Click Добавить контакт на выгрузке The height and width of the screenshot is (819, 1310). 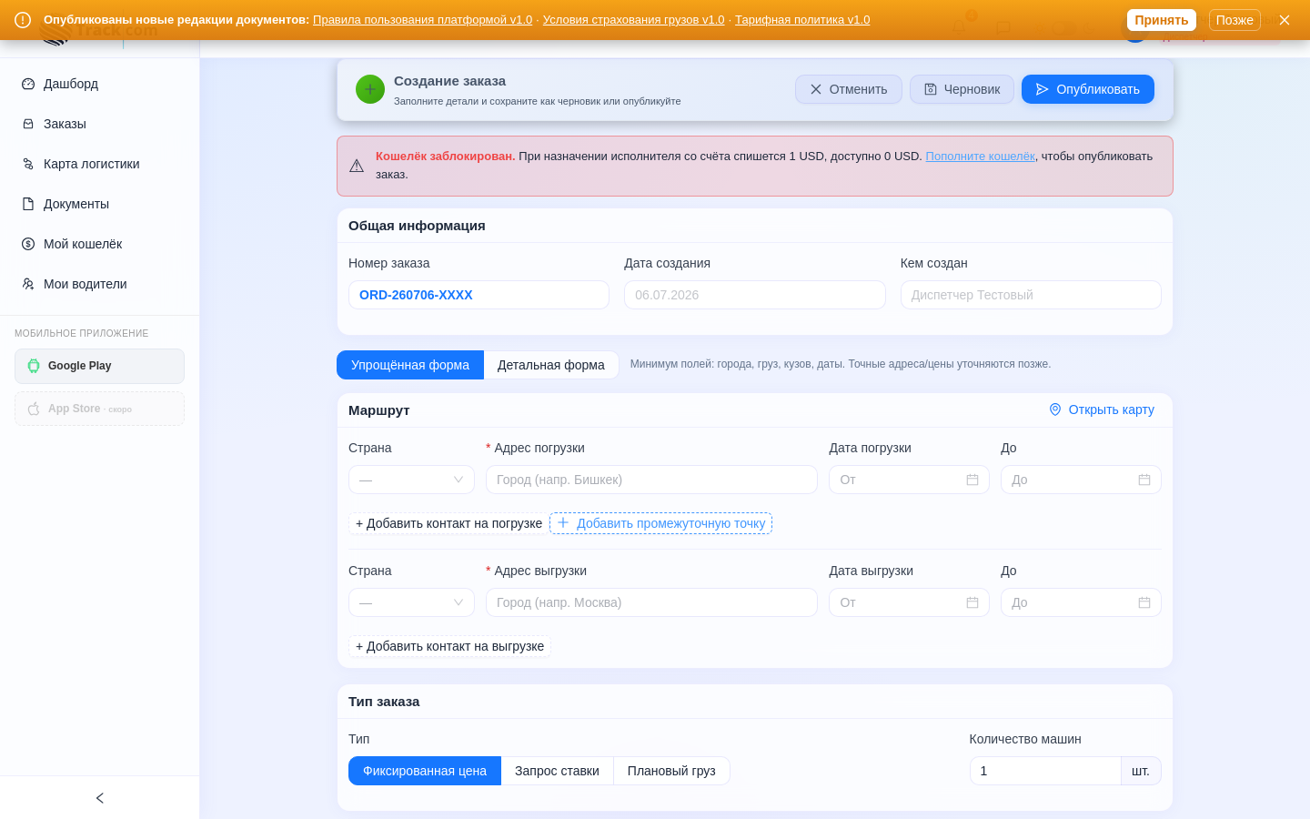pyautogui.click(x=449, y=646)
